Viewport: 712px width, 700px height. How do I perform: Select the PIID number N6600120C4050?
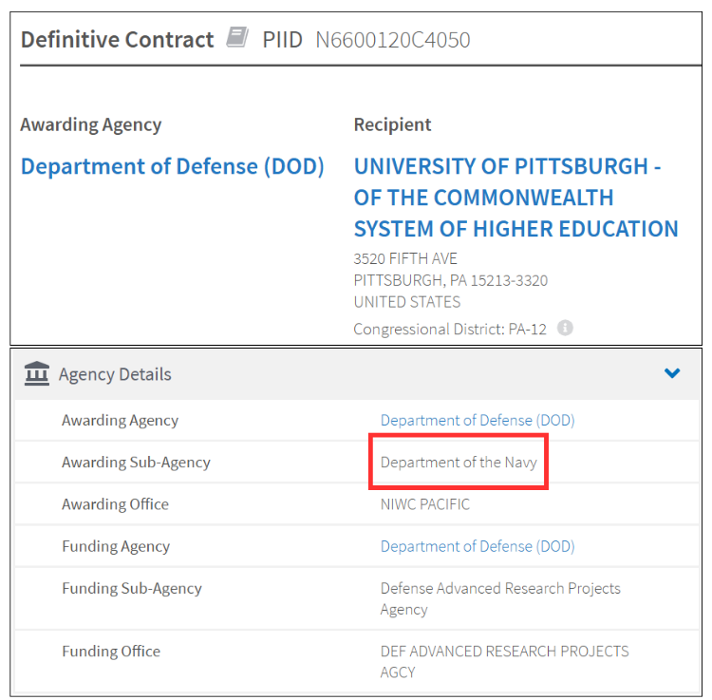pos(392,40)
